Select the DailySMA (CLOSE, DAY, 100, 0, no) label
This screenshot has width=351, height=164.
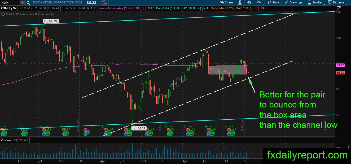[234, 8]
